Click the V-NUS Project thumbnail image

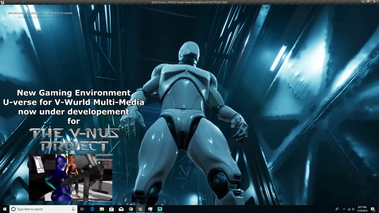click(x=71, y=177)
